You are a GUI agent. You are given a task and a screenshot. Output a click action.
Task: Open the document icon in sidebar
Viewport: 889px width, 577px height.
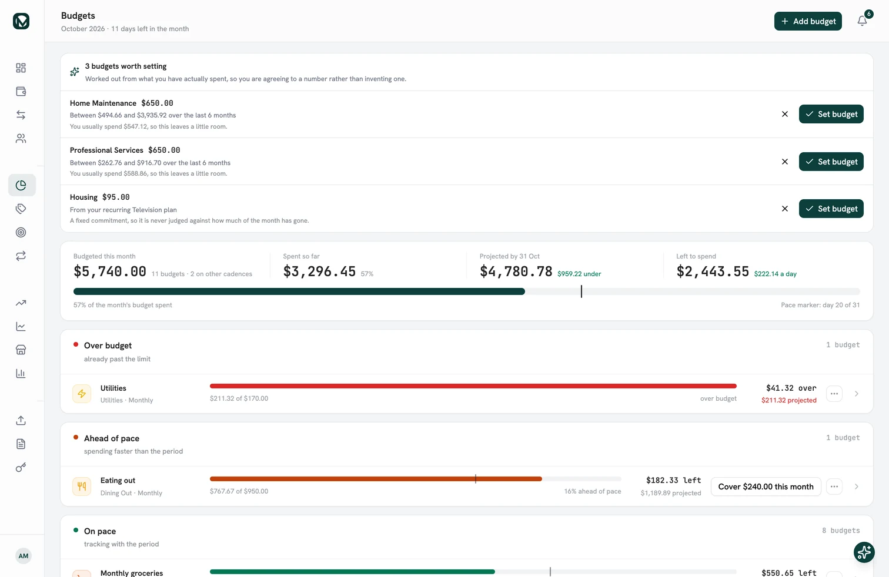tap(21, 444)
